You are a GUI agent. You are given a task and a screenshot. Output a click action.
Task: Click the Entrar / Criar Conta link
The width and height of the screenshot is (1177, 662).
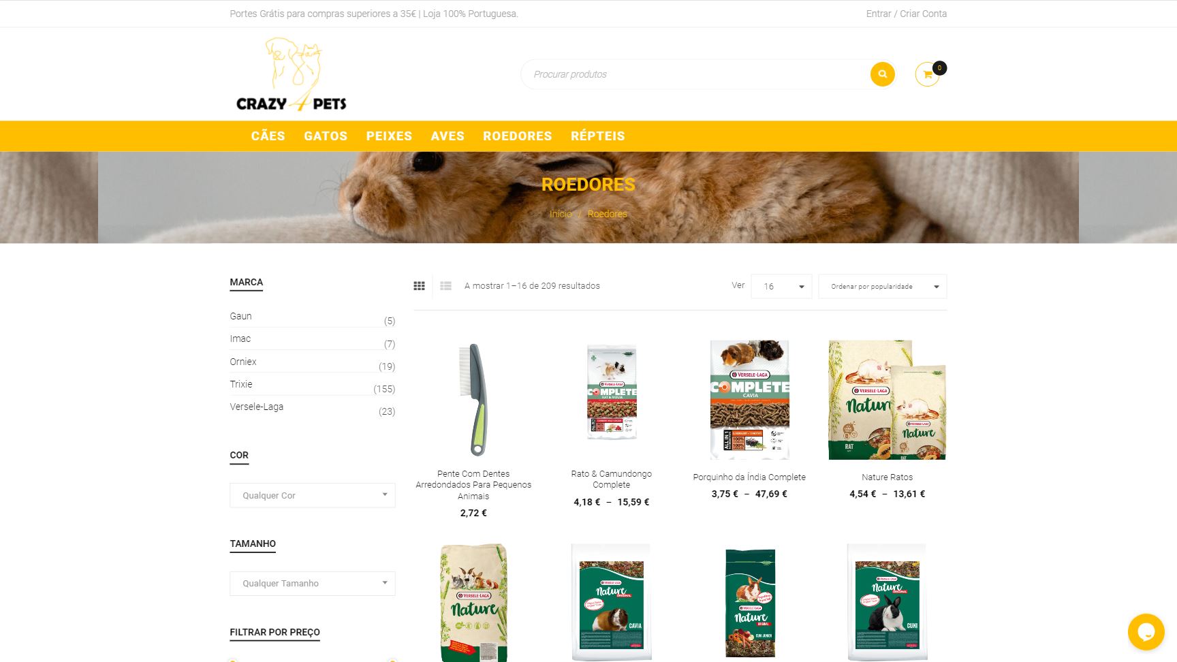[907, 14]
